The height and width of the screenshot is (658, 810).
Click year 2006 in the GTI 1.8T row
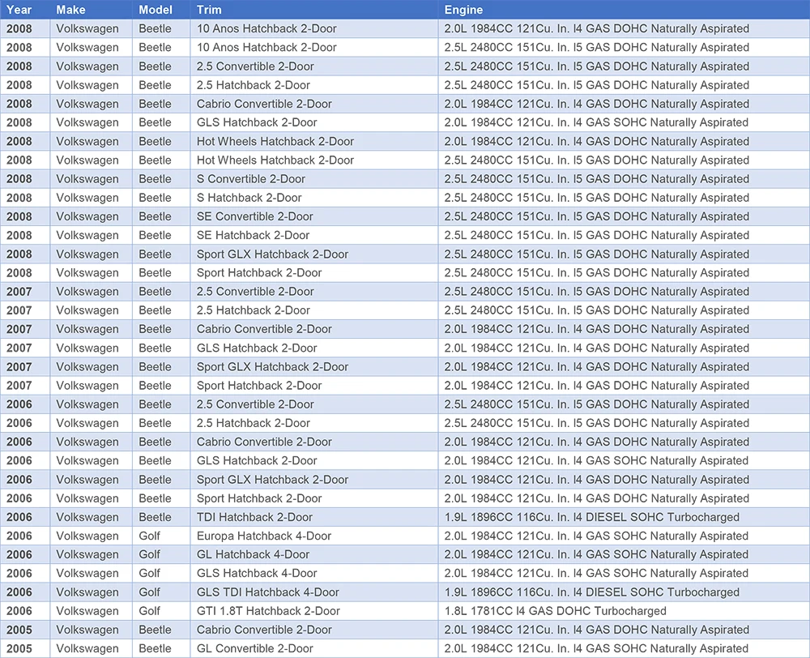click(x=25, y=611)
